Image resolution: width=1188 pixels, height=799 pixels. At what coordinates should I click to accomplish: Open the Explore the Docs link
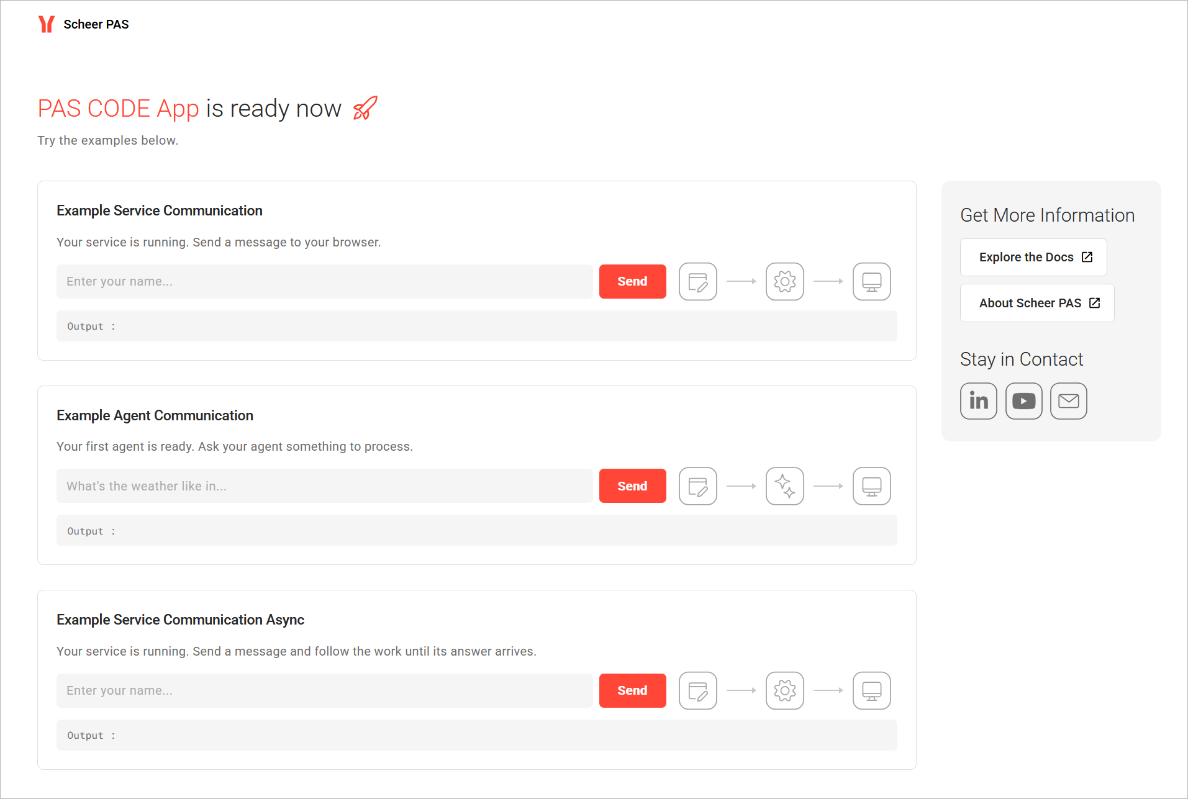click(1033, 257)
